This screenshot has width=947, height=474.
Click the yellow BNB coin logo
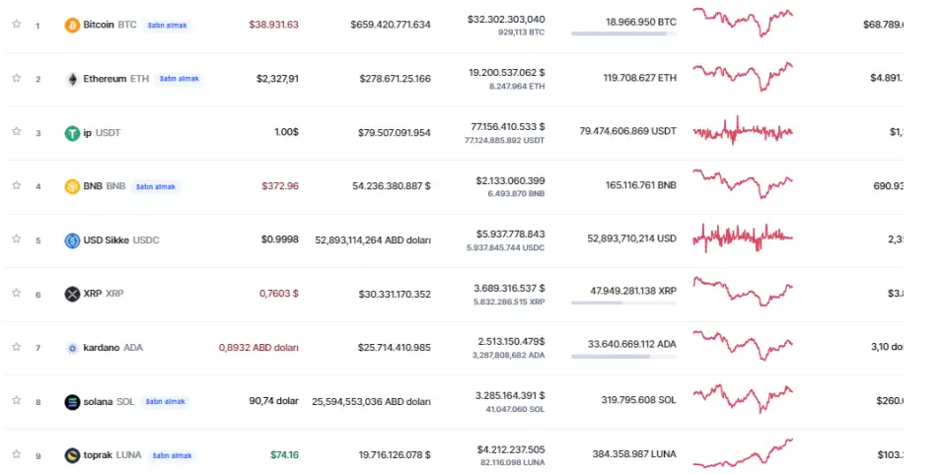click(72, 186)
